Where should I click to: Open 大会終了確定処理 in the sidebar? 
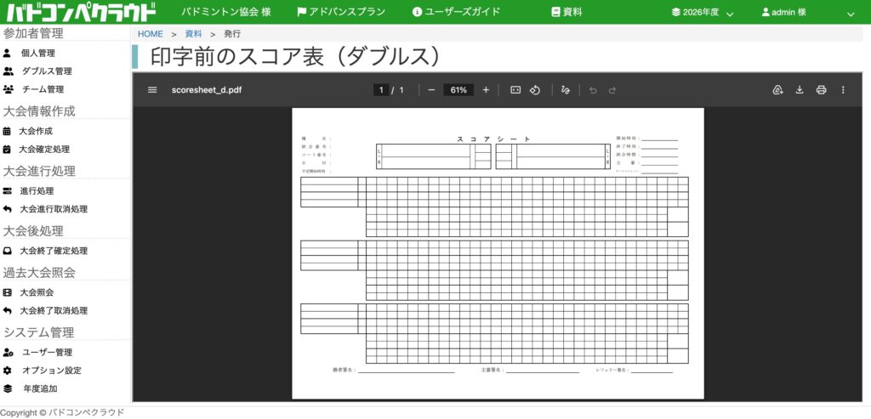[x=54, y=251]
